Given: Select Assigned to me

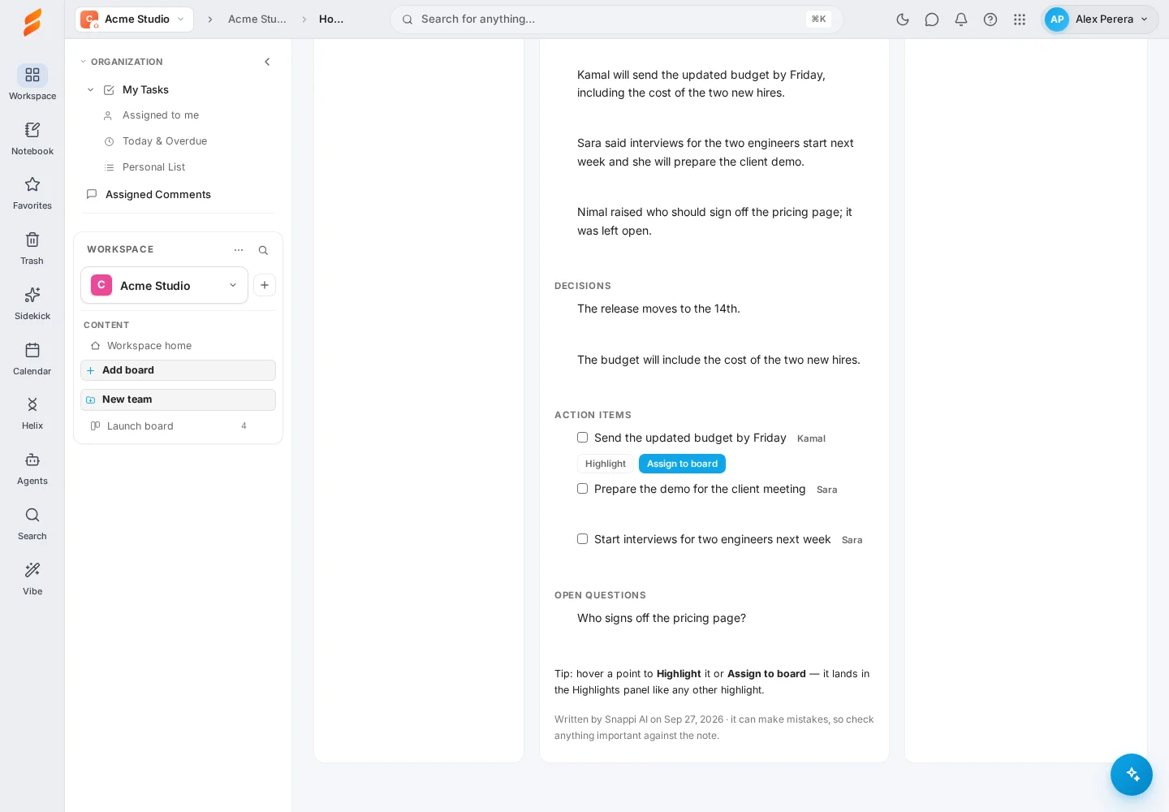Looking at the screenshot, I should [161, 115].
